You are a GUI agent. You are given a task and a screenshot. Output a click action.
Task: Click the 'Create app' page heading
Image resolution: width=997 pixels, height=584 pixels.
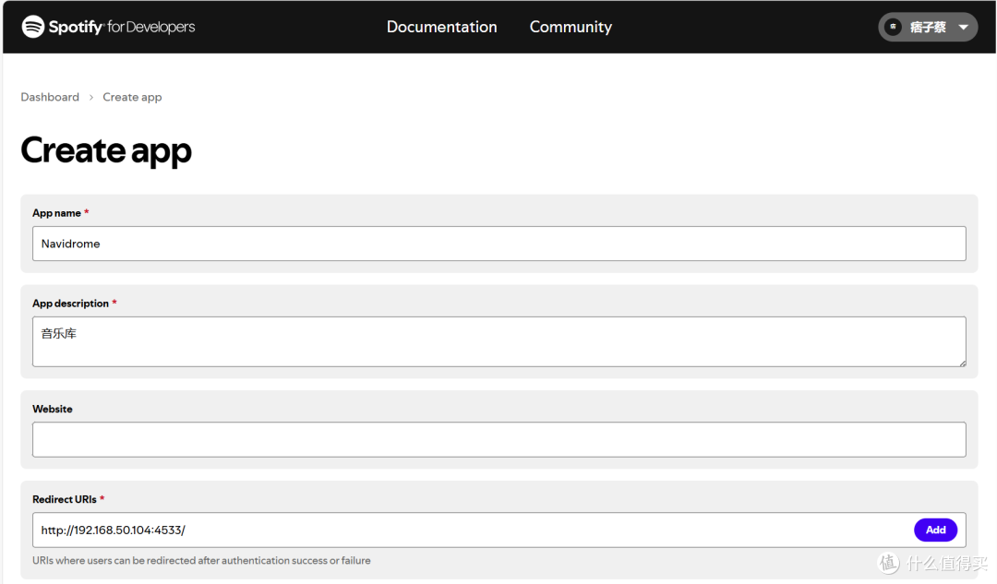(106, 151)
